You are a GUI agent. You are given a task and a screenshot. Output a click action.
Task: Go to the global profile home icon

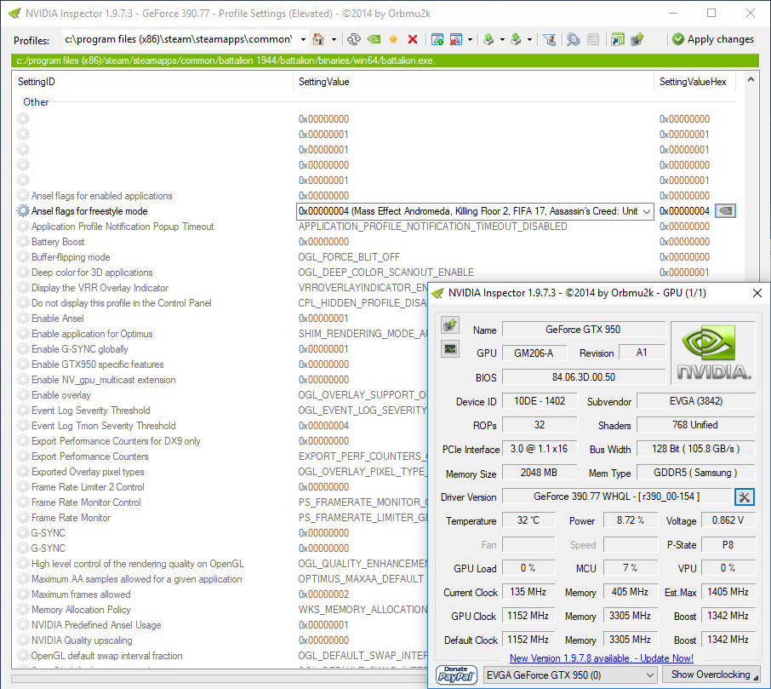click(x=318, y=39)
